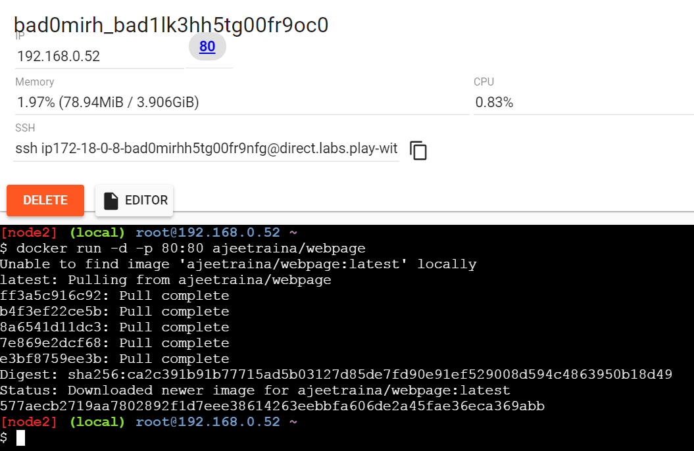
Task: Open the EDITOR for this instance
Action: tap(135, 201)
